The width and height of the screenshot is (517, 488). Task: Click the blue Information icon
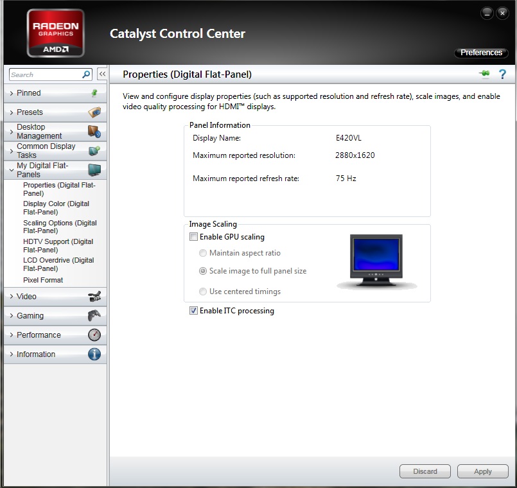94,354
